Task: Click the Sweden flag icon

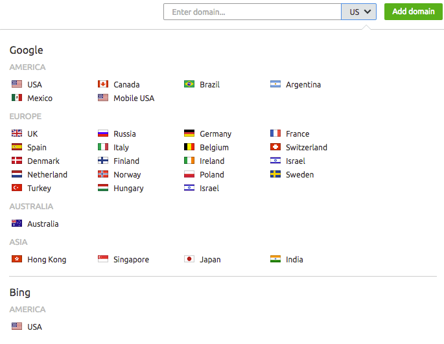Action: (275, 174)
